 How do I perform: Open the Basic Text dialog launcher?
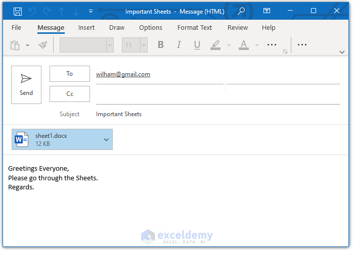(x=285, y=52)
